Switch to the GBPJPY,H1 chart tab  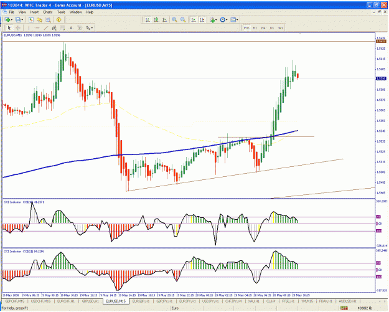click(164, 301)
